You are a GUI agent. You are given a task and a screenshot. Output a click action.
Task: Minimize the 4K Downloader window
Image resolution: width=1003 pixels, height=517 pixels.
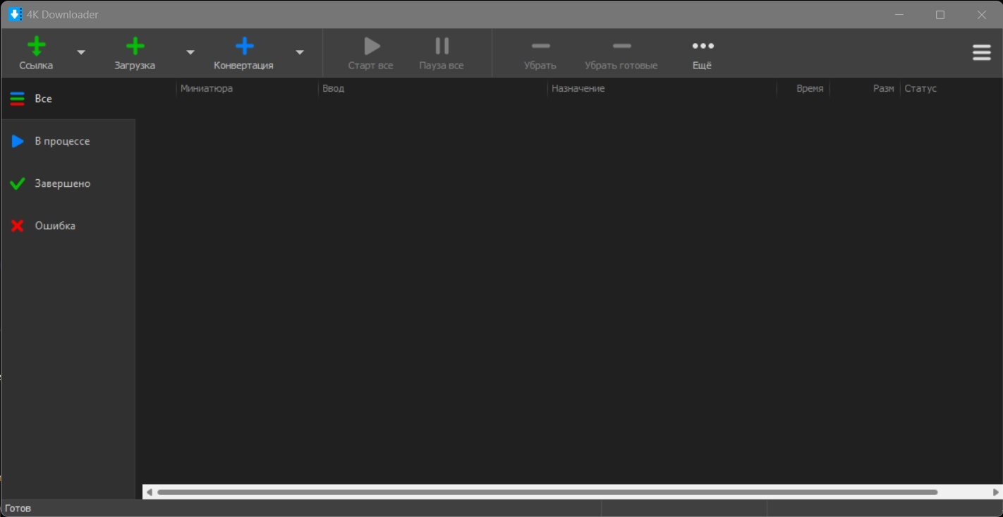tap(899, 15)
